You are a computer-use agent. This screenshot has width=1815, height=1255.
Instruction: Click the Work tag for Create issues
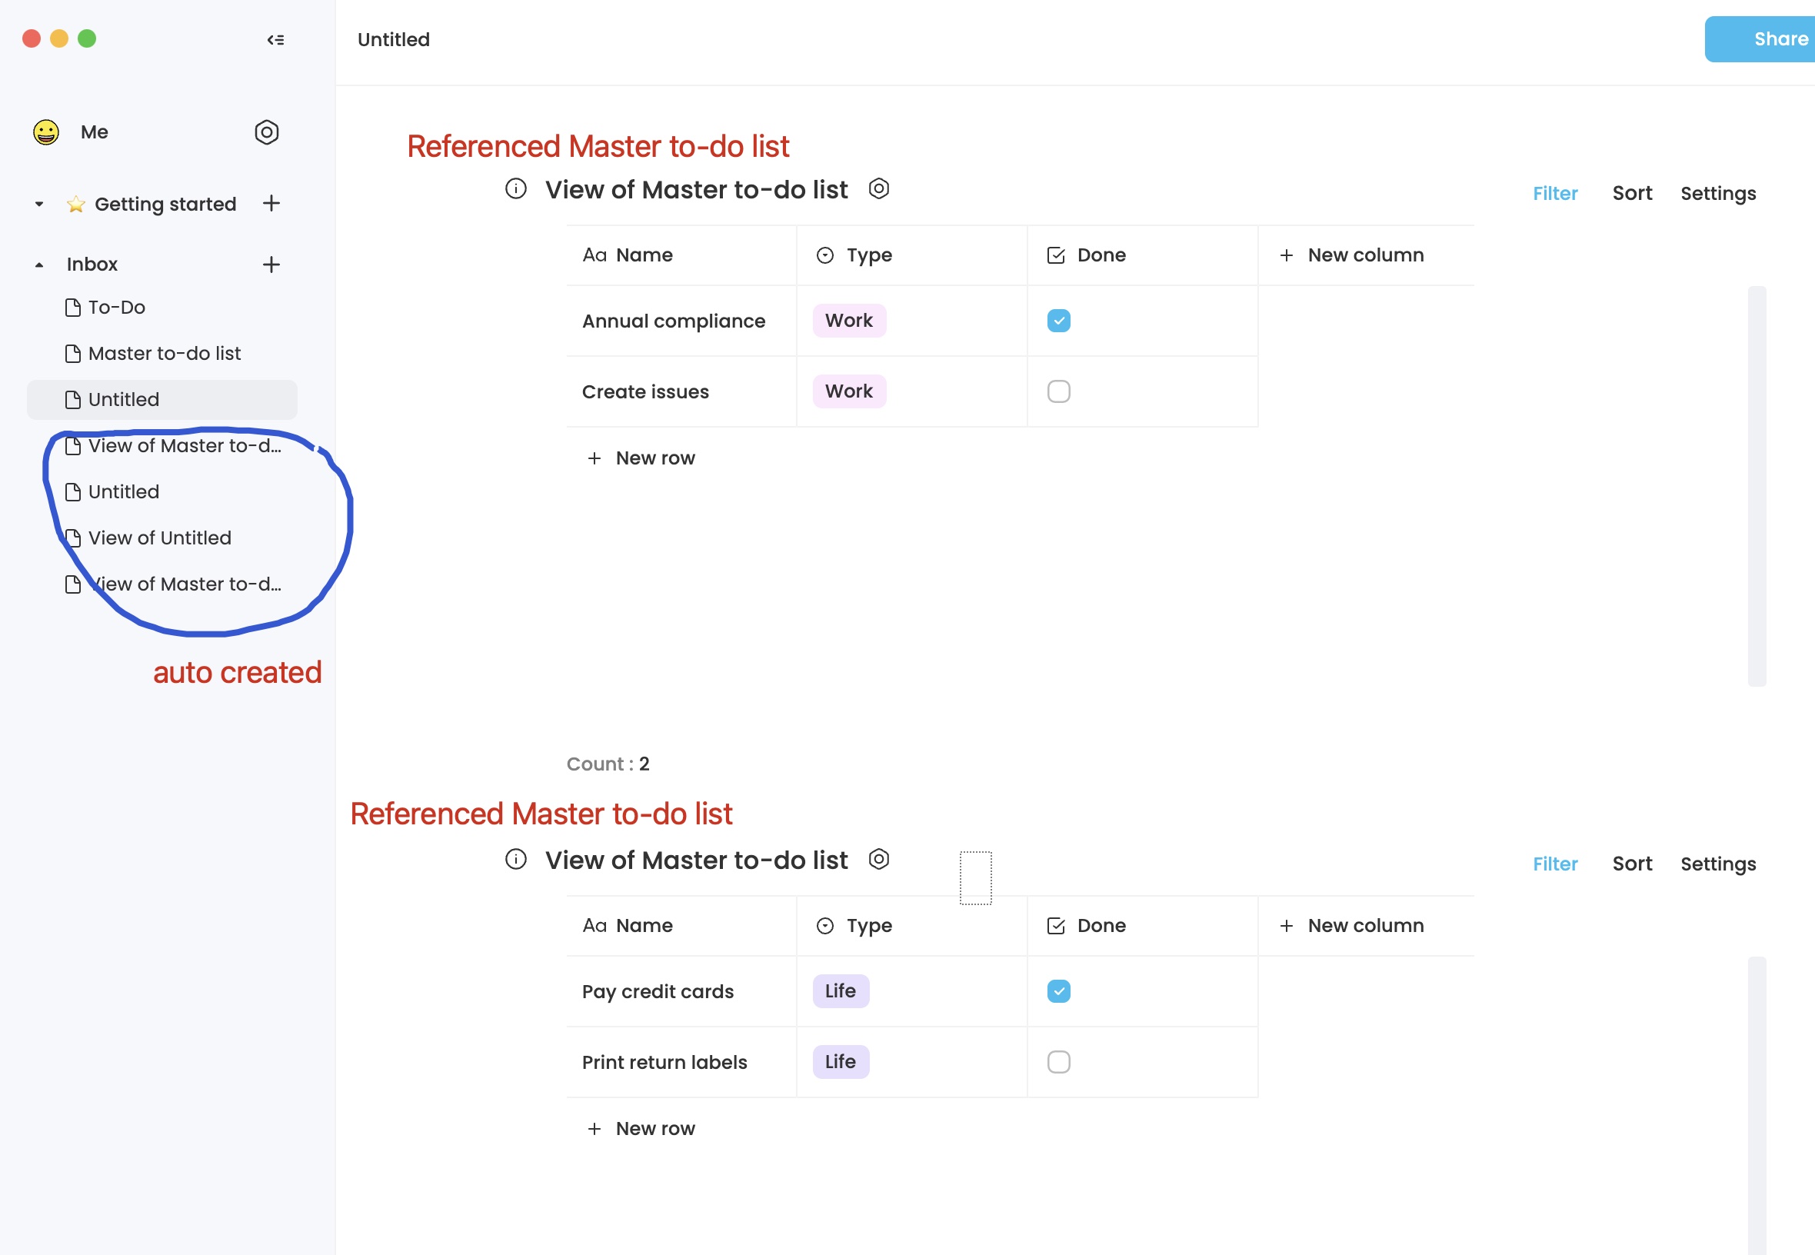tap(848, 391)
